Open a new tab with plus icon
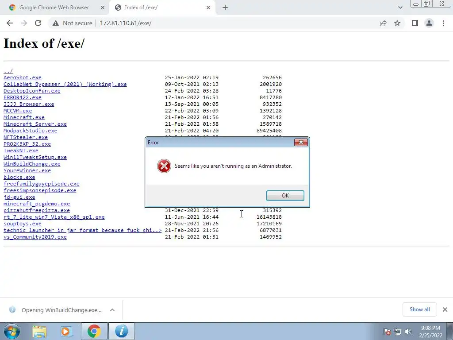The width and height of the screenshot is (453, 340). click(225, 8)
